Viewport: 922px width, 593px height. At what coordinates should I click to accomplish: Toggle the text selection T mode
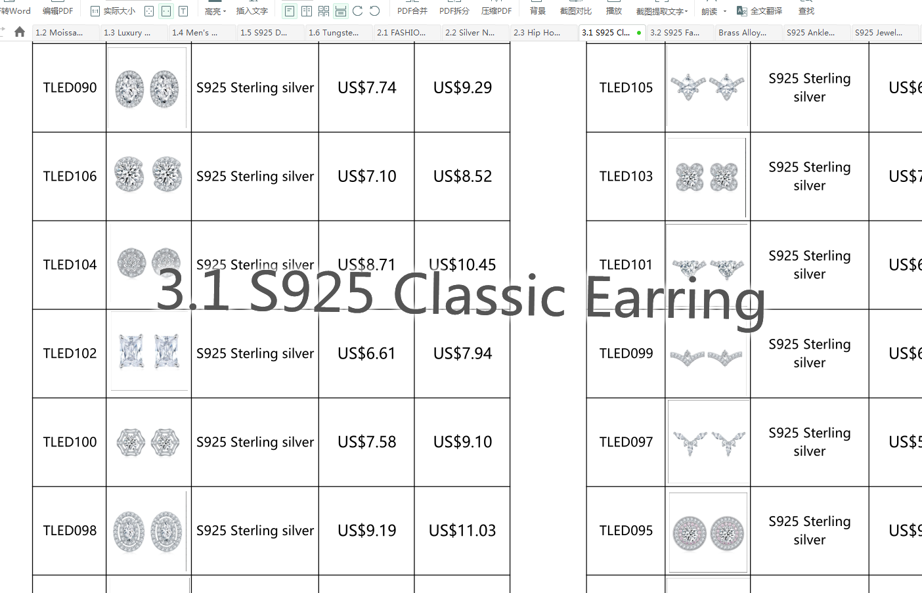[185, 11]
